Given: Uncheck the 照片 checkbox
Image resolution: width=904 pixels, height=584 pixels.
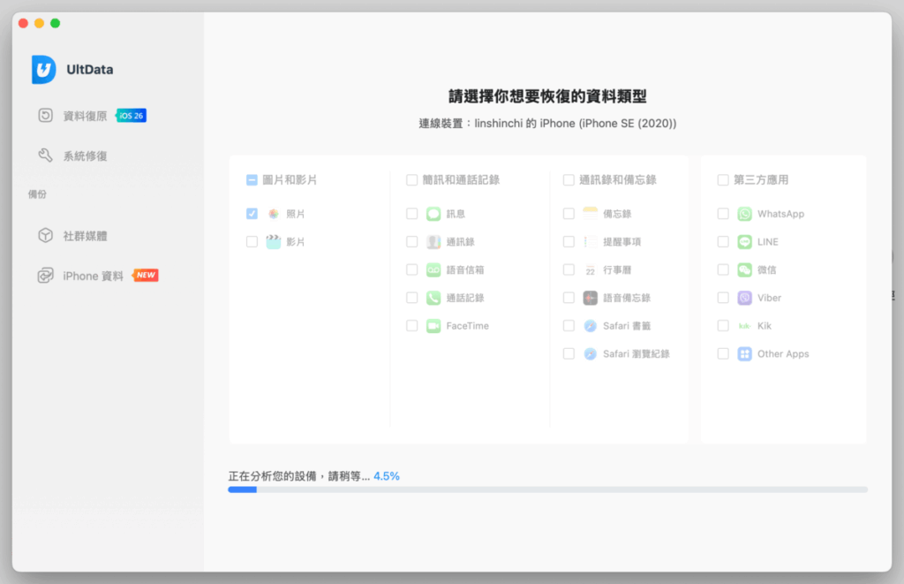Looking at the screenshot, I should (x=252, y=214).
